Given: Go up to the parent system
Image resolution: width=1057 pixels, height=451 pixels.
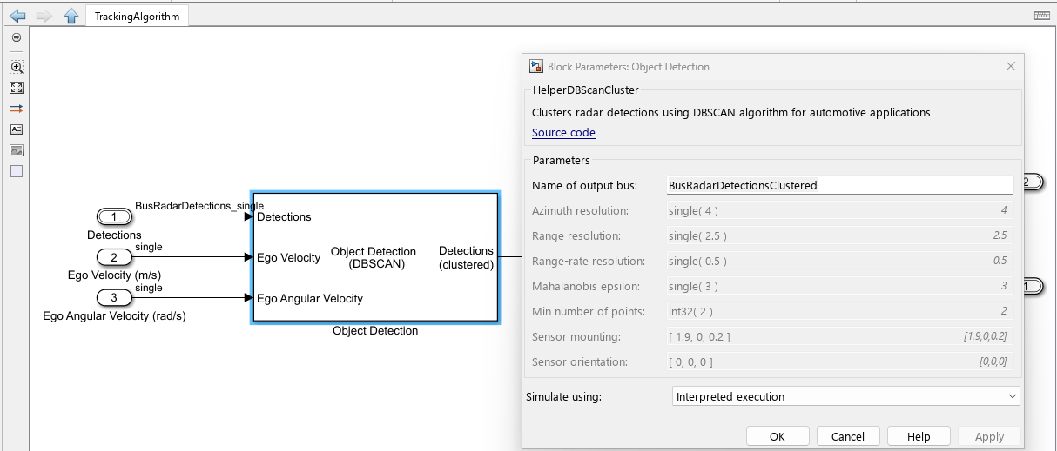Looking at the screenshot, I should coord(71,16).
